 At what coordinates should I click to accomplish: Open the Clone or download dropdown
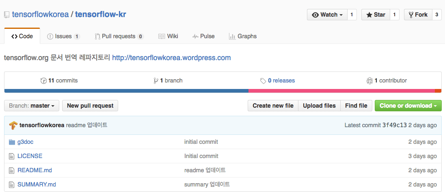(408, 106)
